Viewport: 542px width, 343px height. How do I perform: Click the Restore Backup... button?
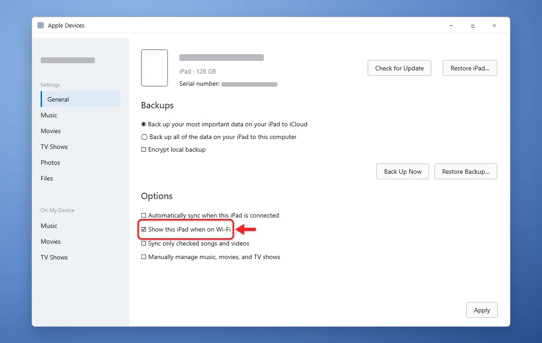466,171
